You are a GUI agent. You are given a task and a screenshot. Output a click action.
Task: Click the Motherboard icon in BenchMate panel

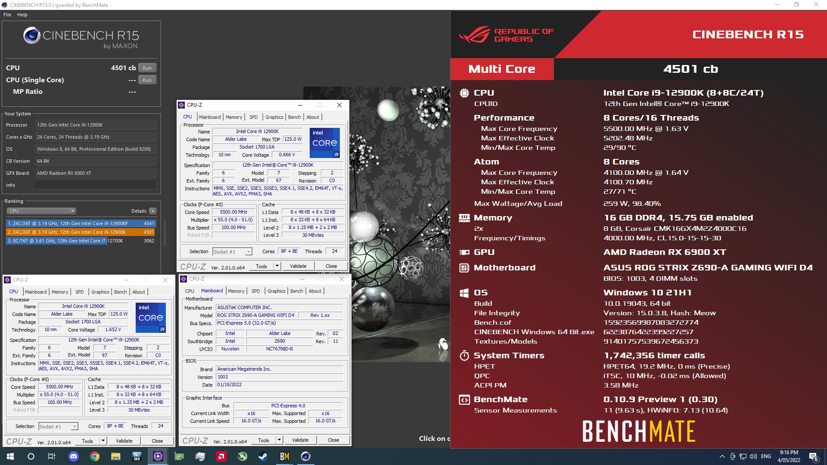coord(464,268)
